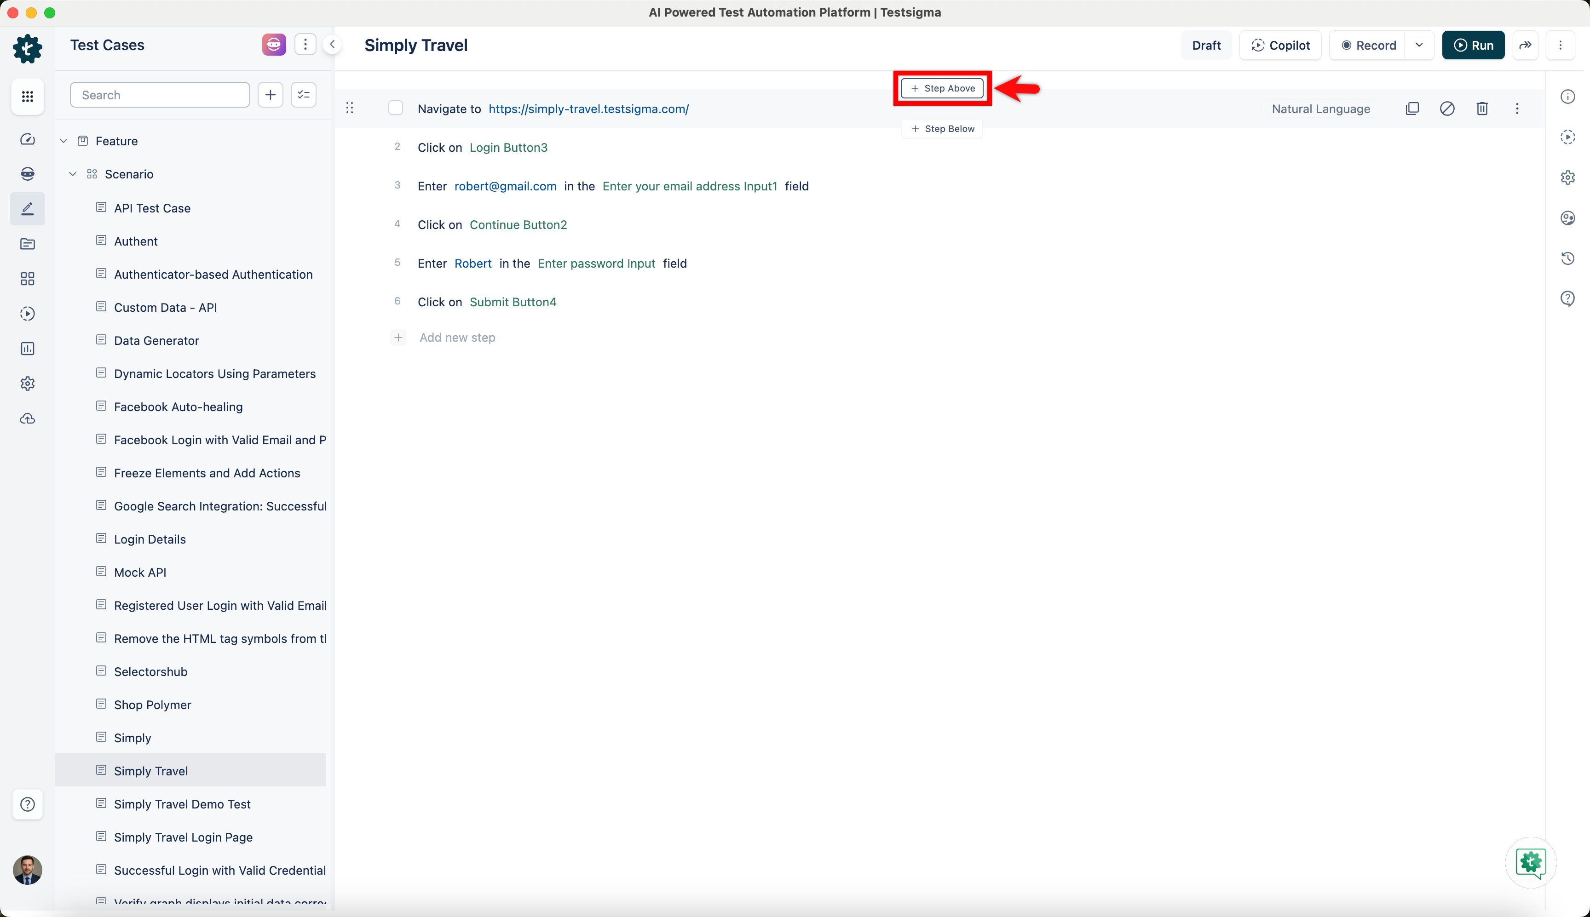Click the Run button

[x=1473, y=46]
